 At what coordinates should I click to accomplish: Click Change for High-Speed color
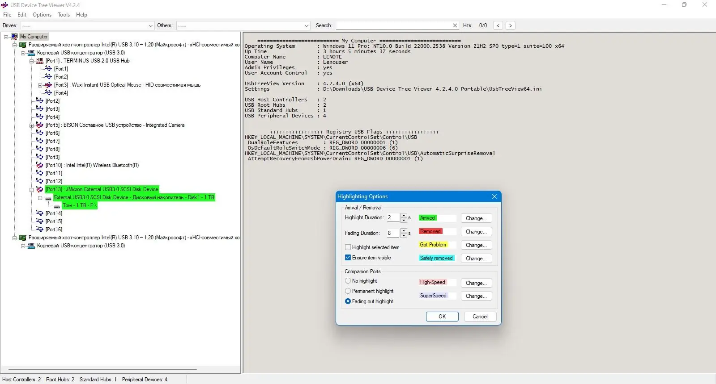point(476,283)
